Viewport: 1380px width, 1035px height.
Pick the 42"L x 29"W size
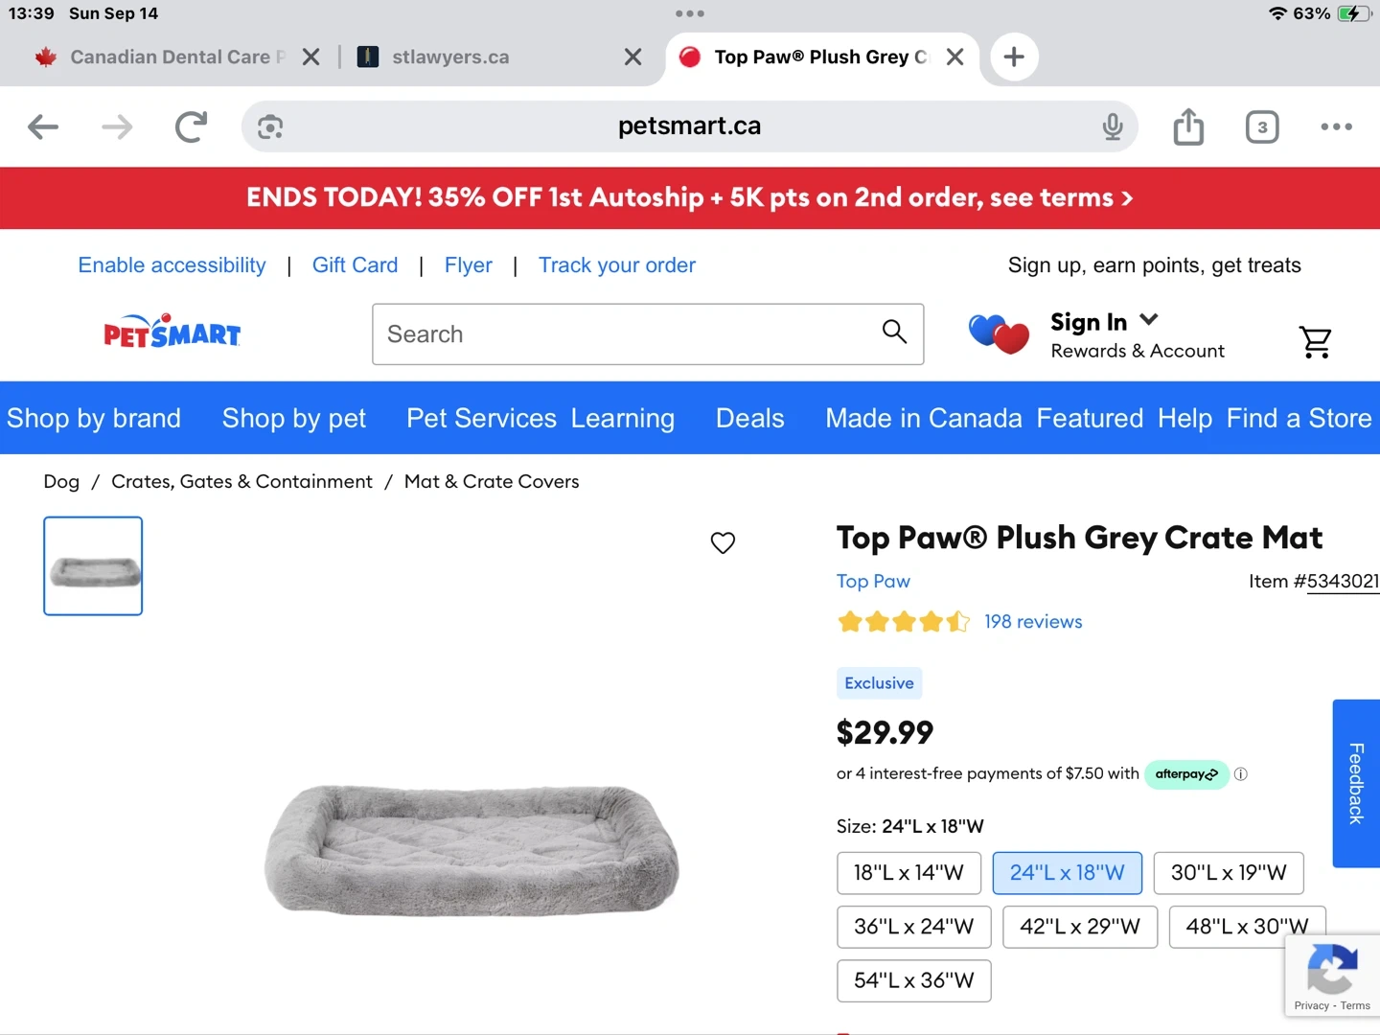(x=1080, y=927)
